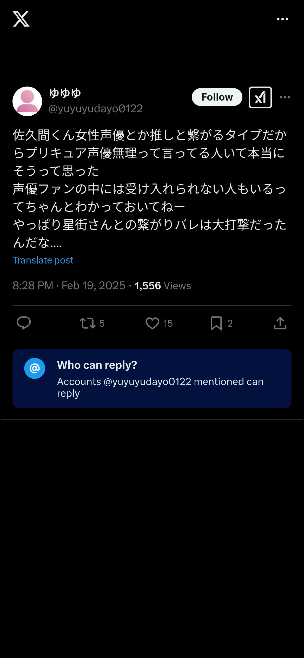Open the share upload icon

point(280,323)
